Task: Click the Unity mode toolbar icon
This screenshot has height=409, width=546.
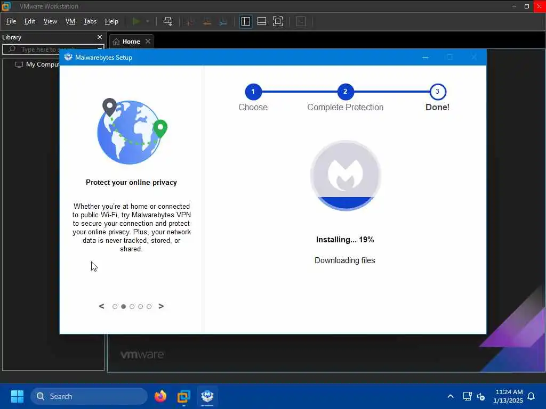Action: point(301,21)
